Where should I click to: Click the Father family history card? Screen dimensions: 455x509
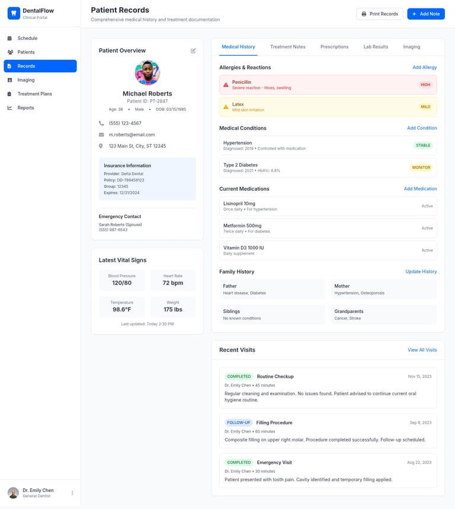(x=273, y=289)
